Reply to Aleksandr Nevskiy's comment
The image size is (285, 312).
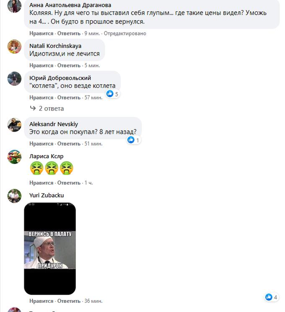pyautogui.click(x=69, y=144)
